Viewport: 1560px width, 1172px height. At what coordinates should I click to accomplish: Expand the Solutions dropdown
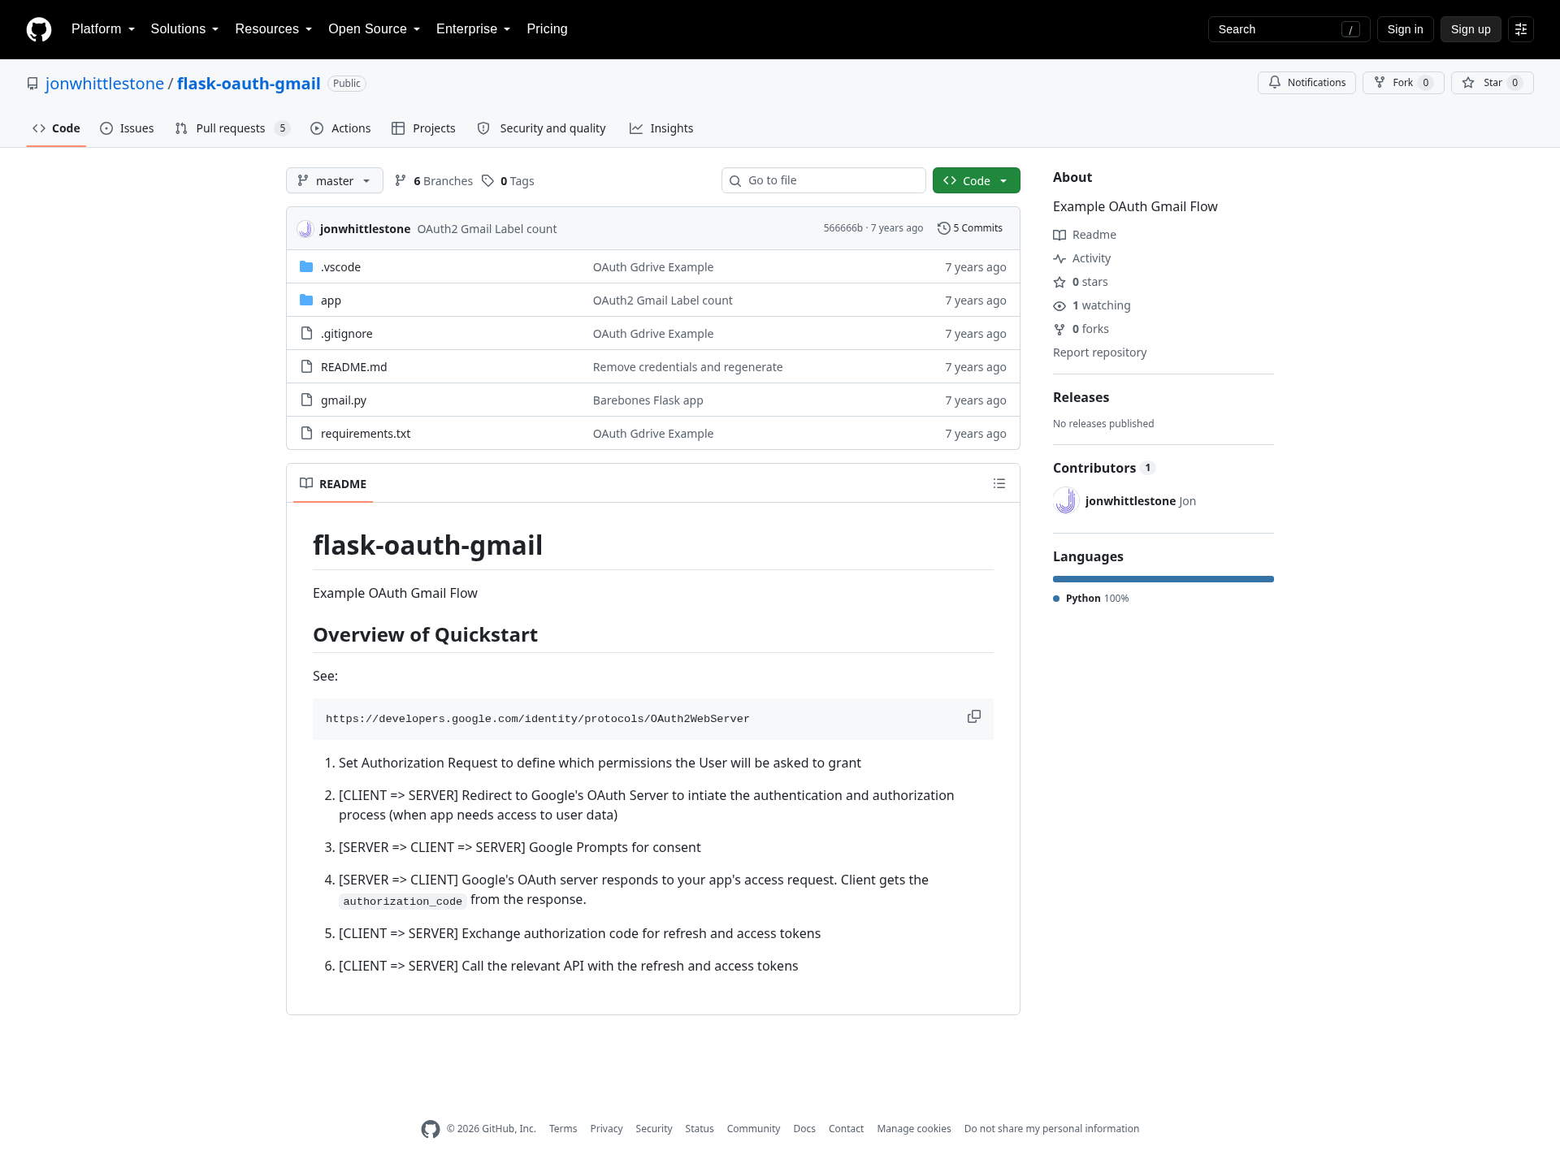pos(184,29)
